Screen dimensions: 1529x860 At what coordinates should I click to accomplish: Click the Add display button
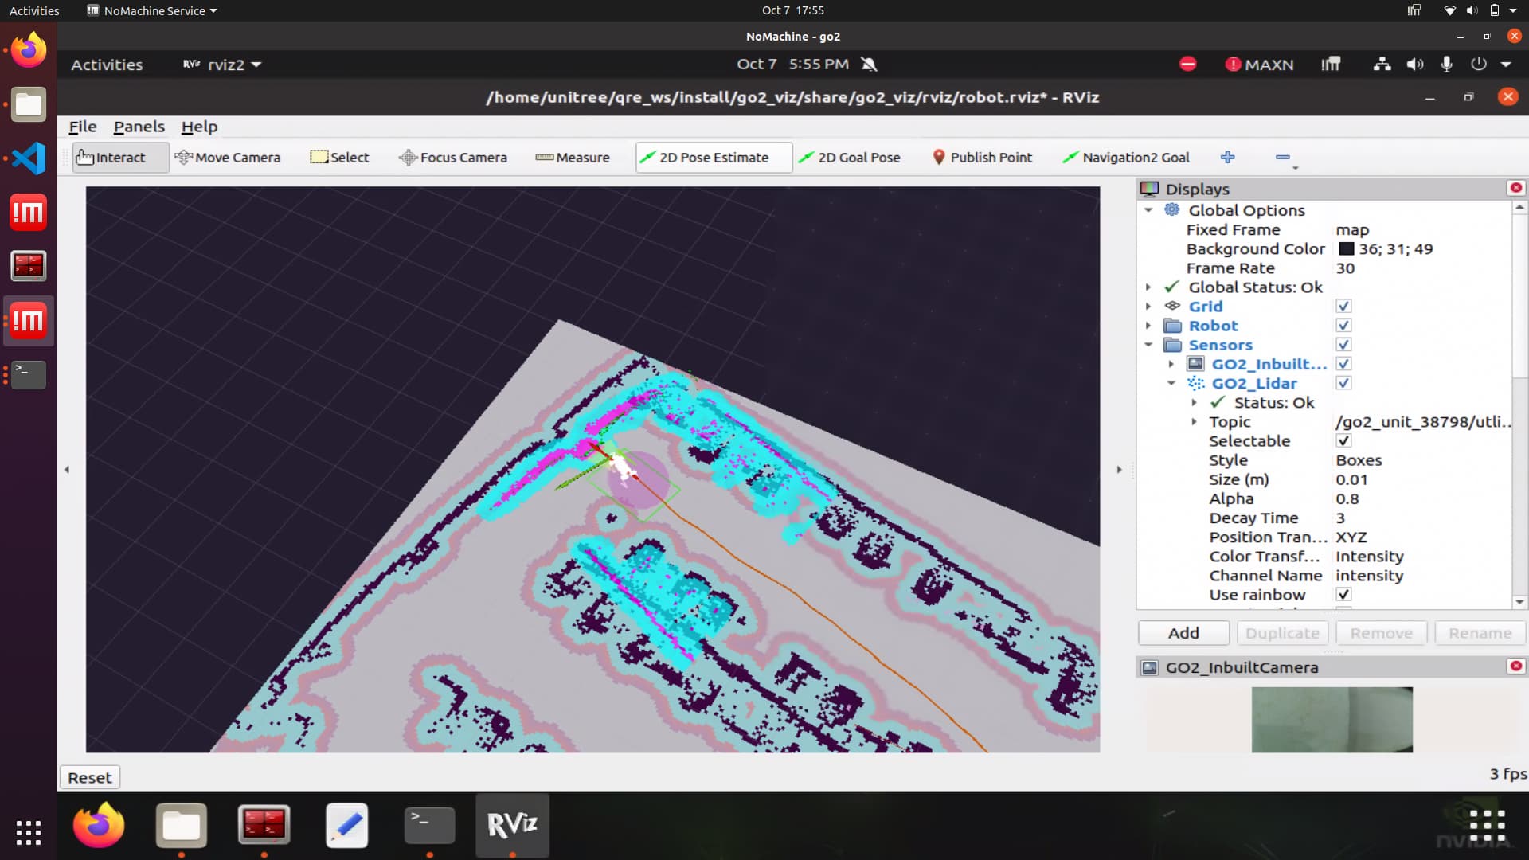coord(1183,633)
